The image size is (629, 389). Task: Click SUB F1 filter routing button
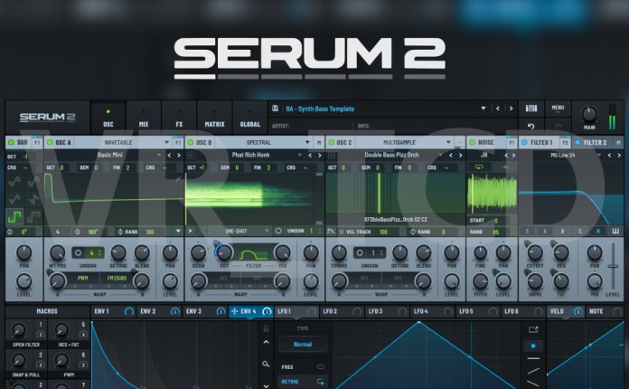(x=37, y=142)
